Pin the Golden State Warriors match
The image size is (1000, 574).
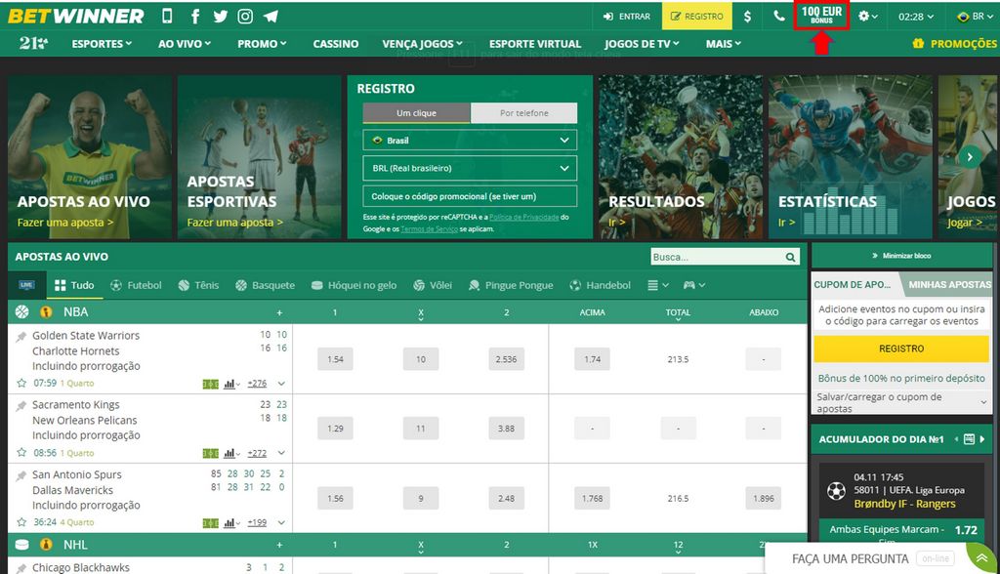point(21,336)
